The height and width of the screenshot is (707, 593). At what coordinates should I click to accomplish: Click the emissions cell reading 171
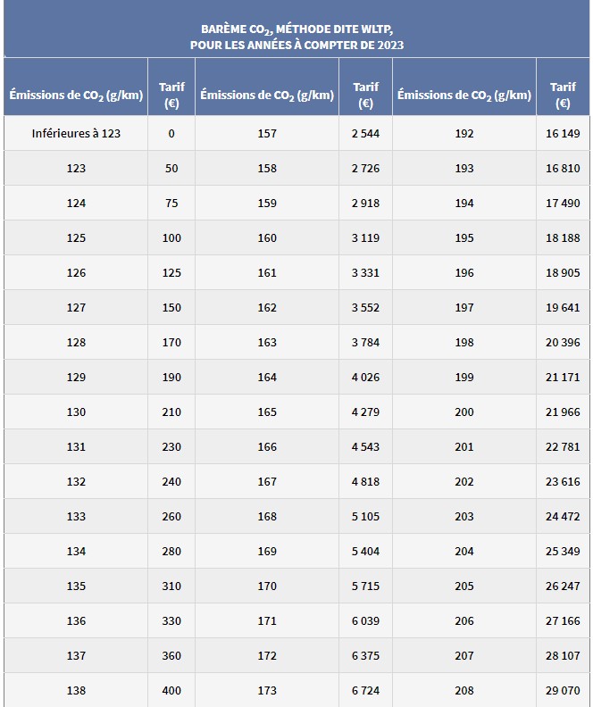tap(267, 620)
